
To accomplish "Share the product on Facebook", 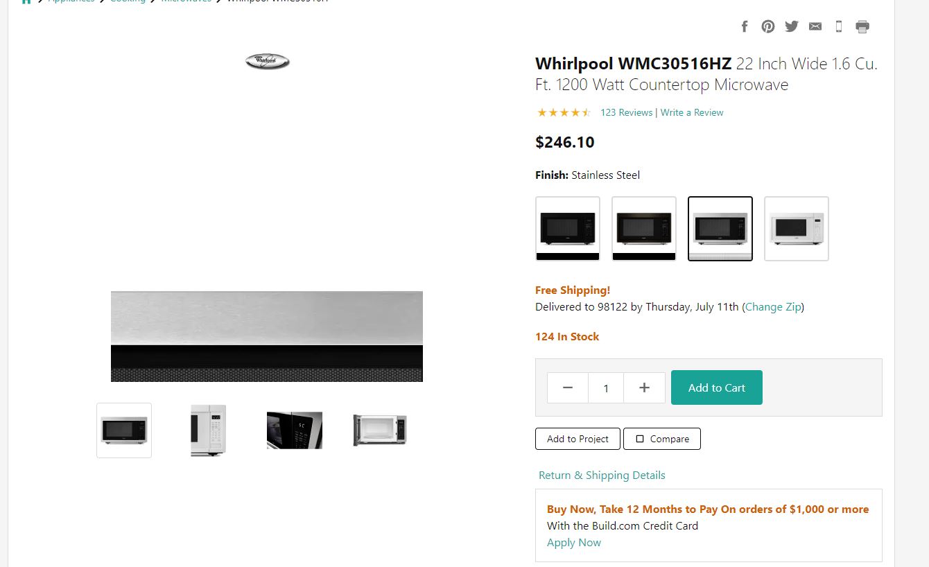I will (x=745, y=26).
